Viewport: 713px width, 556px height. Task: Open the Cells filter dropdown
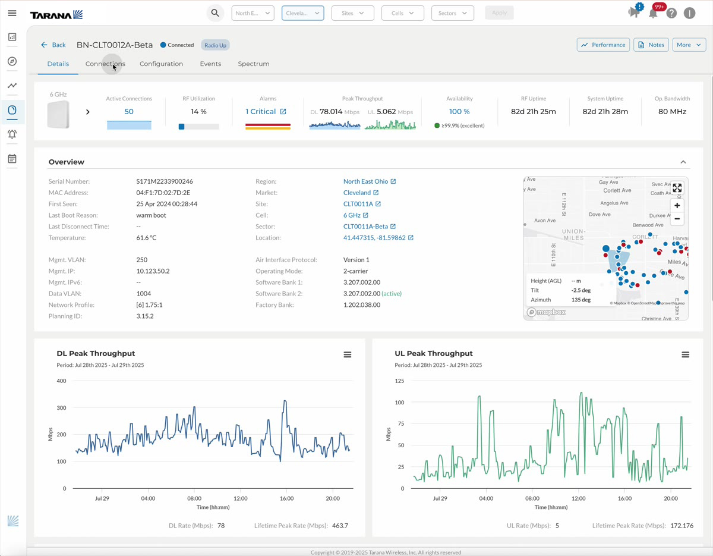coord(402,13)
